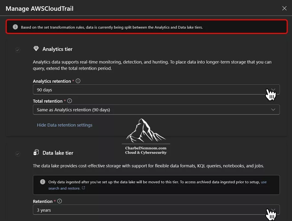Click the Data lake tier database icon
The height and width of the screenshot is (221, 292).
[x=36, y=152]
